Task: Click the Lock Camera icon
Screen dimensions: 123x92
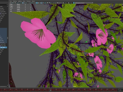Action: point(12,3)
